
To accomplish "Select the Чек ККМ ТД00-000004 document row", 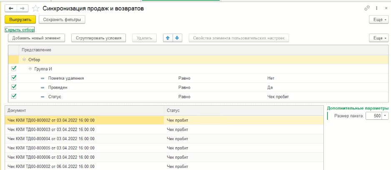I will [x=51, y=138].
